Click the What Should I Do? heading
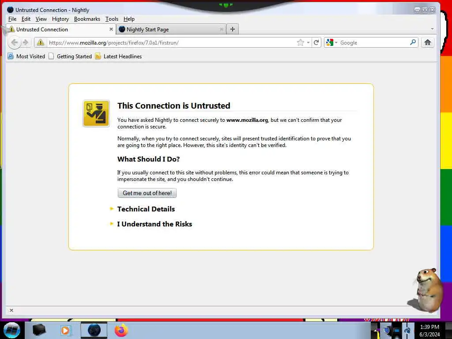Image resolution: width=452 pixels, height=339 pixels. tap(148, 159)
